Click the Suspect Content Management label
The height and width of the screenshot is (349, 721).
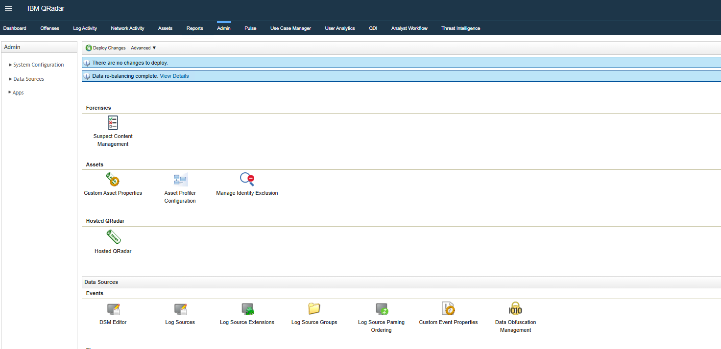113,140
